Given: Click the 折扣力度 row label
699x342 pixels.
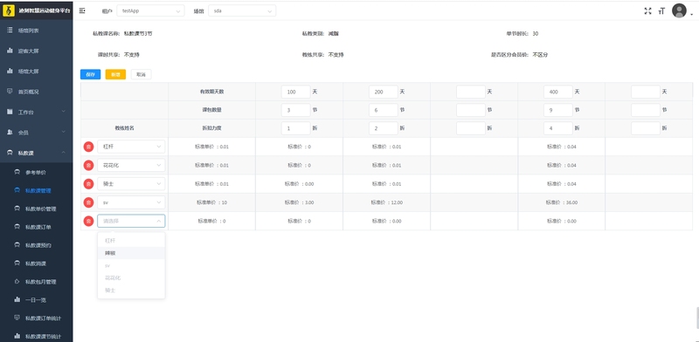Looking at the screenshot, I should pos(211,128).
